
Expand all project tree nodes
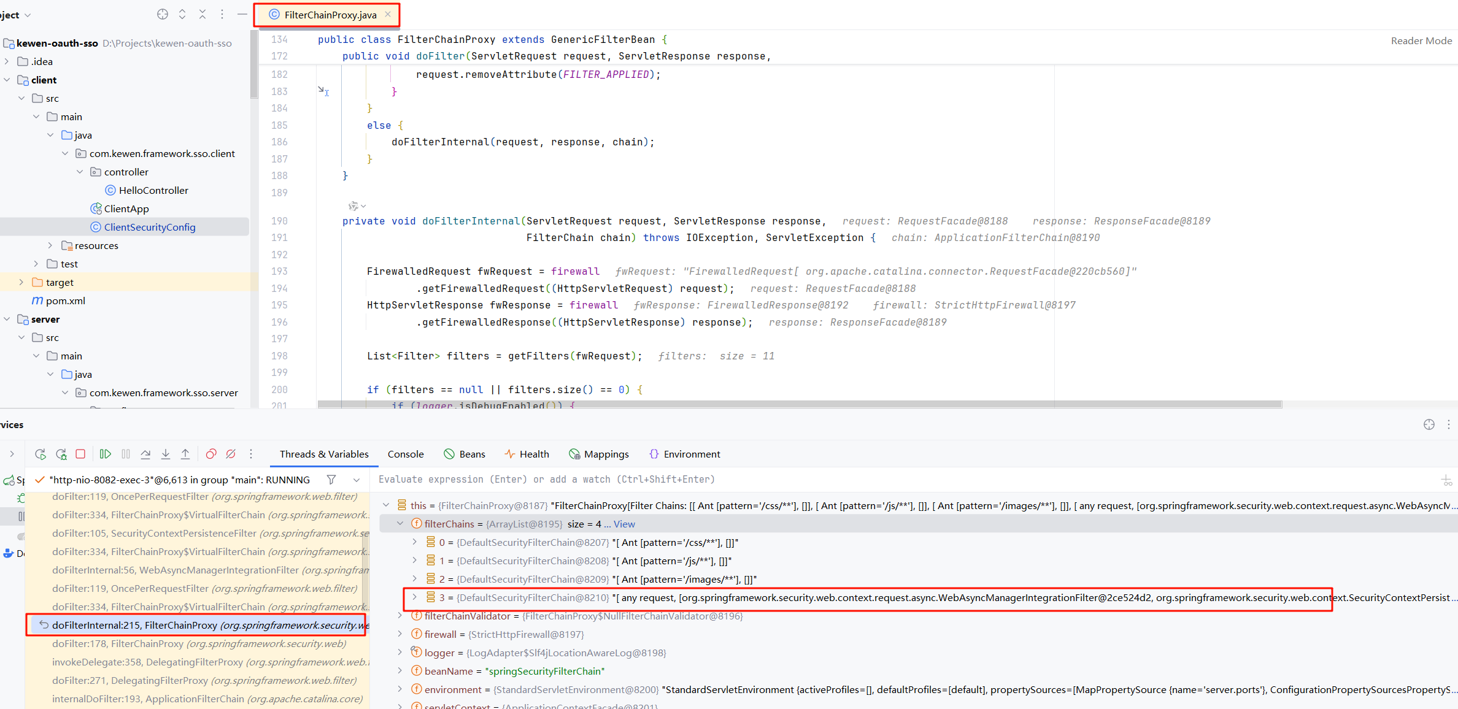[x=182, y=14]
